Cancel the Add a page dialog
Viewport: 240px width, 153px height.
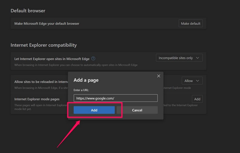(137, 110)
